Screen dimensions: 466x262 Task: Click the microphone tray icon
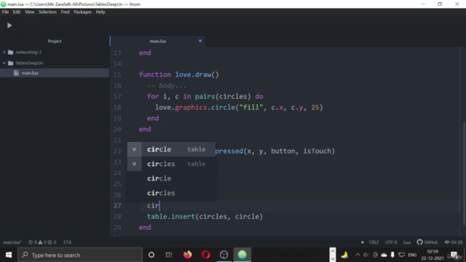[x=392, y=255]
